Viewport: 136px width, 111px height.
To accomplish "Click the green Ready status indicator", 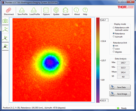I will tap(118, 108).
